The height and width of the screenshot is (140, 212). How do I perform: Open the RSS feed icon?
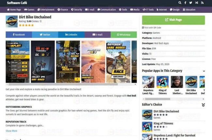(202, 3)
